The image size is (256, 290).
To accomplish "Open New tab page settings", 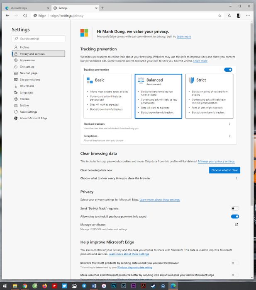I will [x=39, y=73].
